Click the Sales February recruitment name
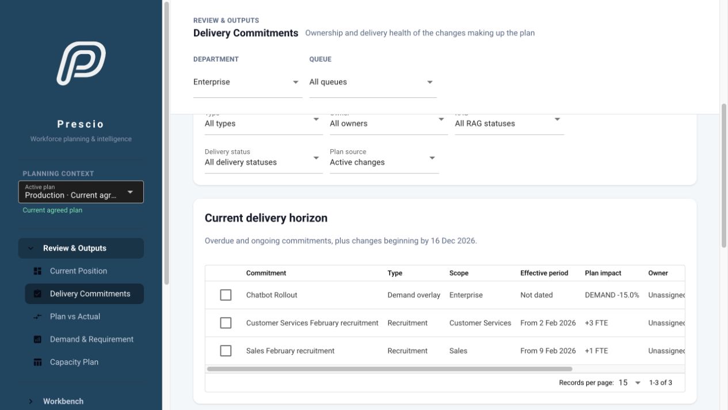Viewport: 728px width, 410px height. [x=290, y=351]
